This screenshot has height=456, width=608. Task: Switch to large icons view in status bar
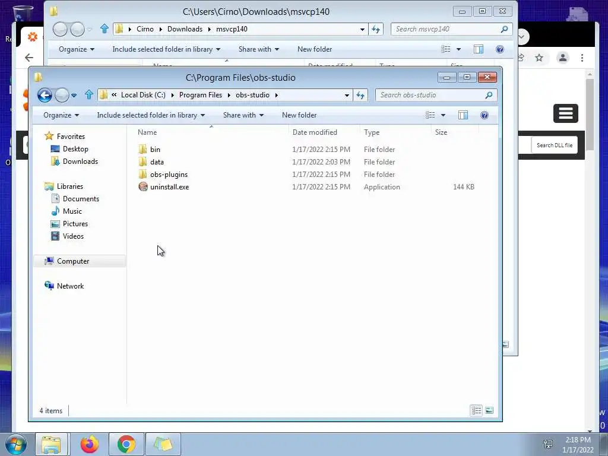[489, 410]
